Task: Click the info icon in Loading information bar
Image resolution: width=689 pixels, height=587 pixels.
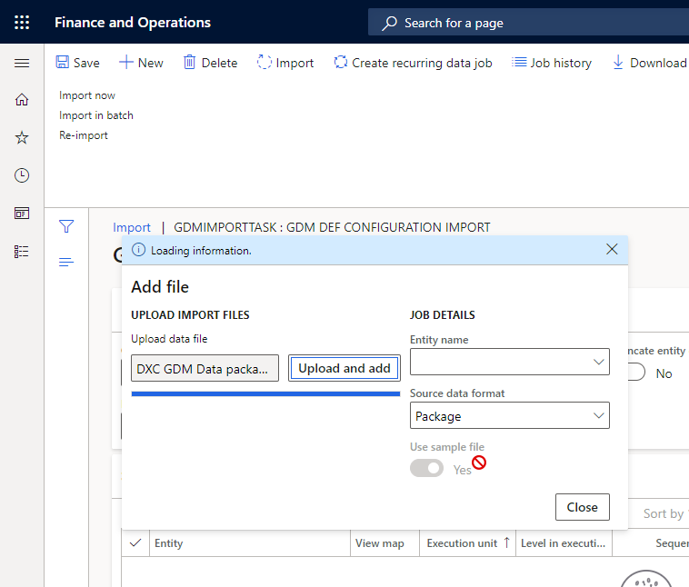Action: point(138,250)
